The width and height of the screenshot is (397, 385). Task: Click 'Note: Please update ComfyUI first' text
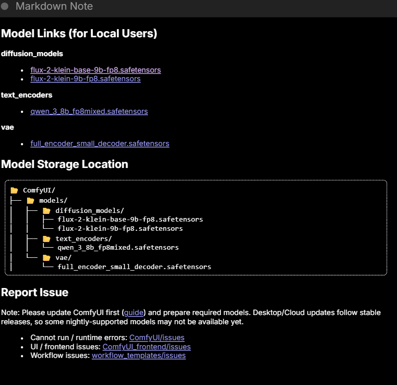(x=60, y=312)
